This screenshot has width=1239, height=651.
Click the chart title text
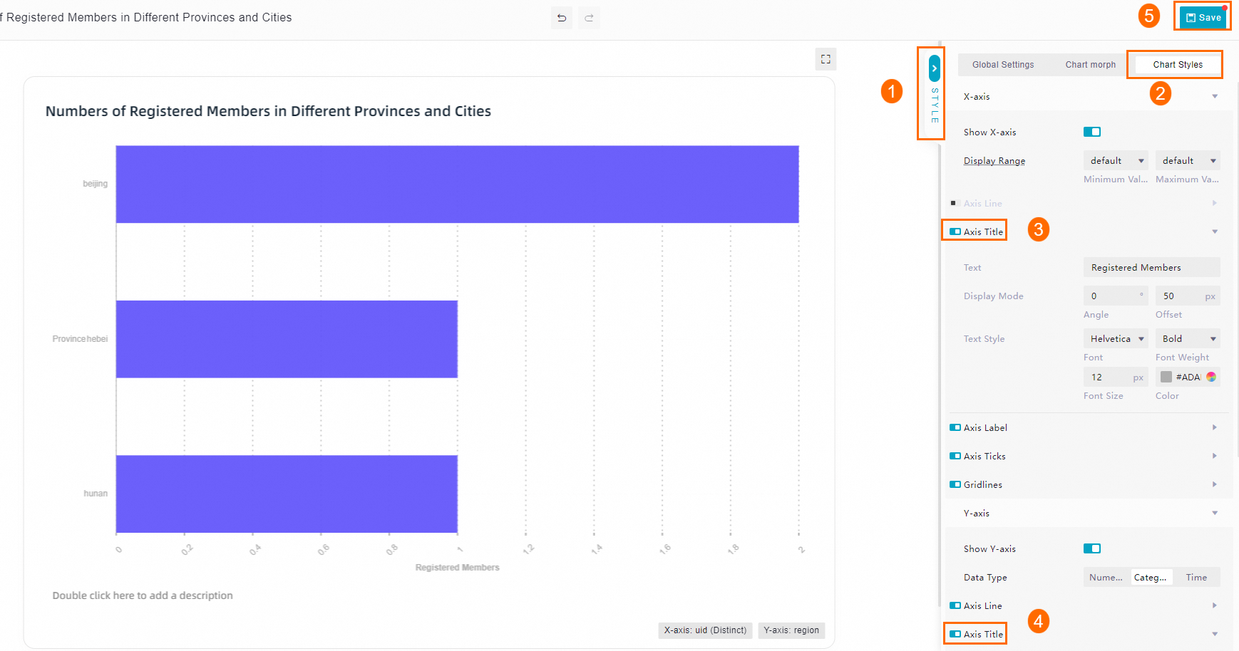click(268, 111)
